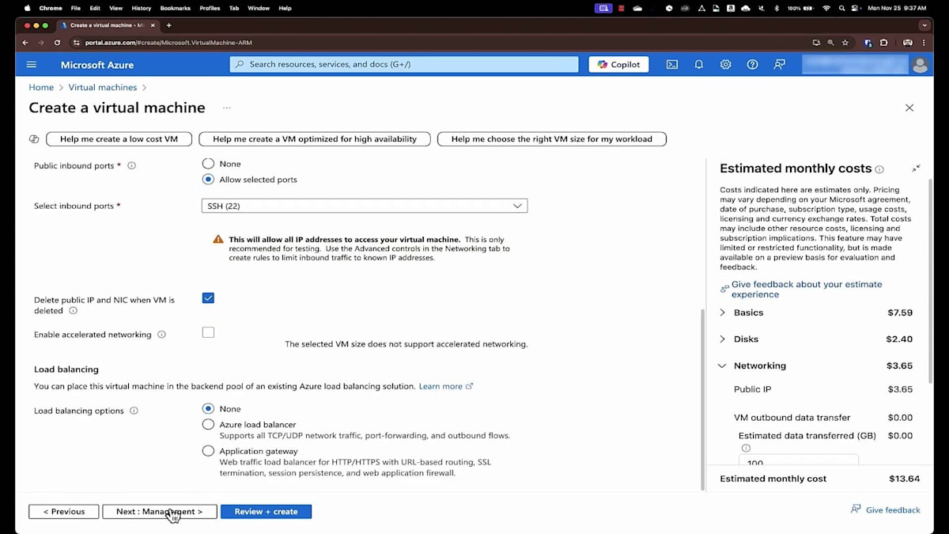The image size is (949, 534).
Task: Select Allow selected ports option
Action: pyautogui.click(x=208, y=180)
